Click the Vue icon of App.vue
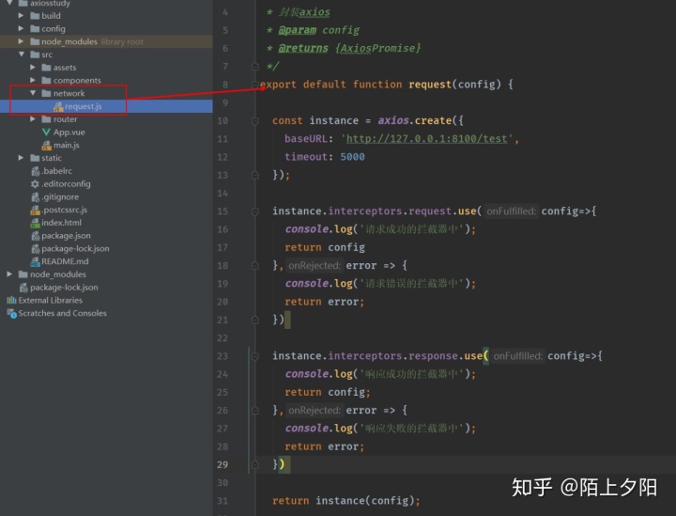Viewport: 676px width, 516px height. (47, 133)
